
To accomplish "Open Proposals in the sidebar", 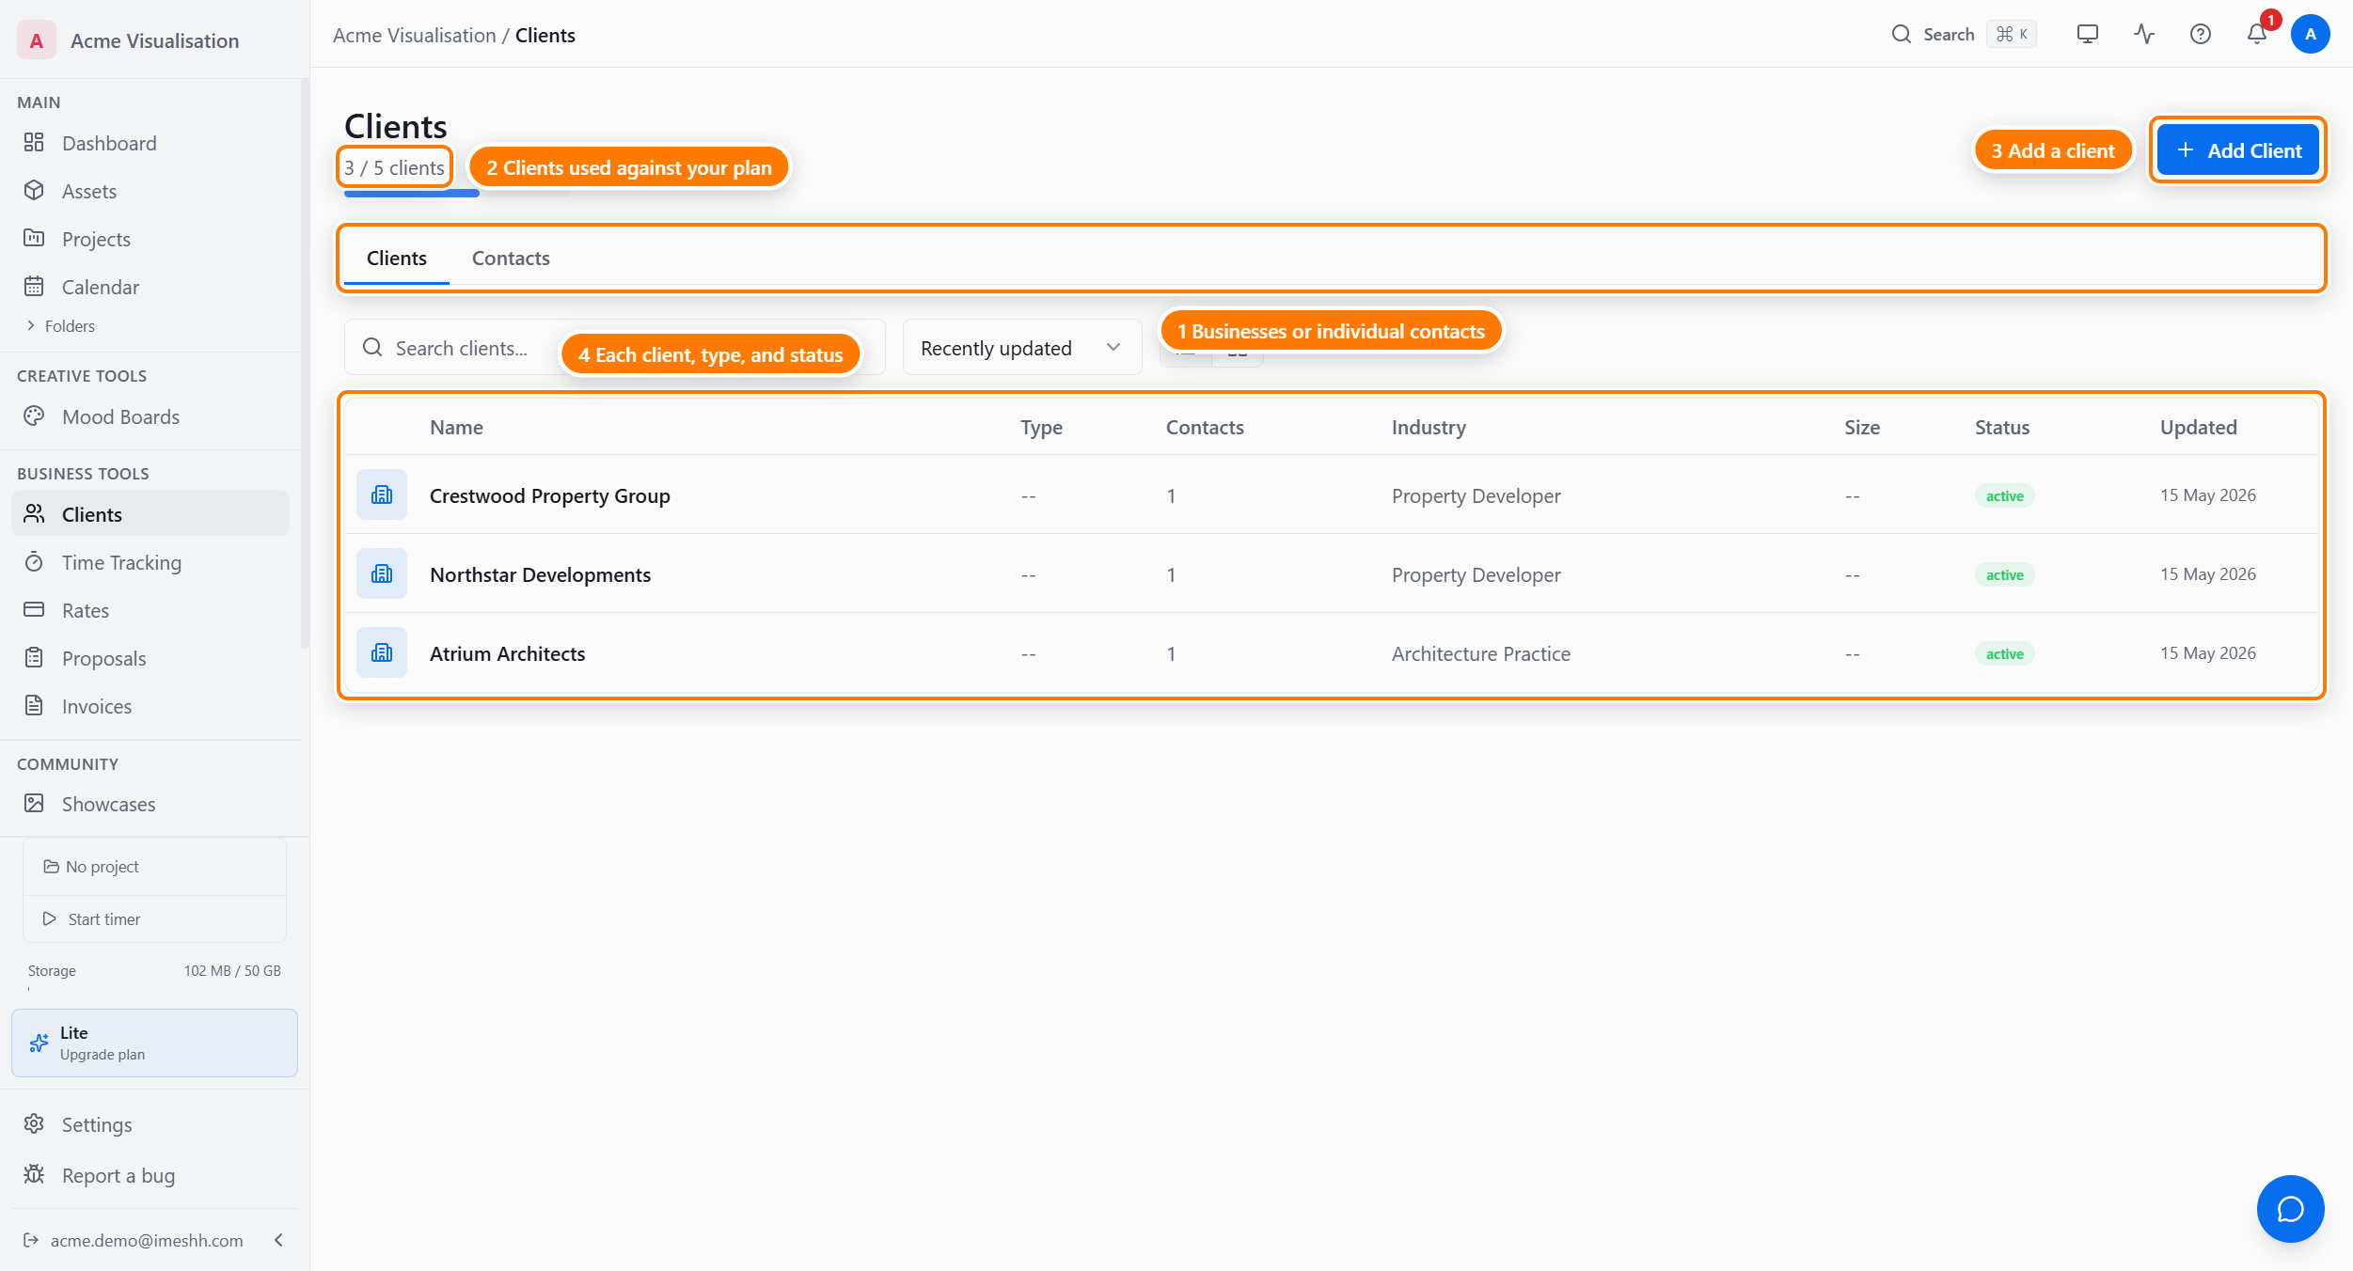I will [x=150, y=658].
